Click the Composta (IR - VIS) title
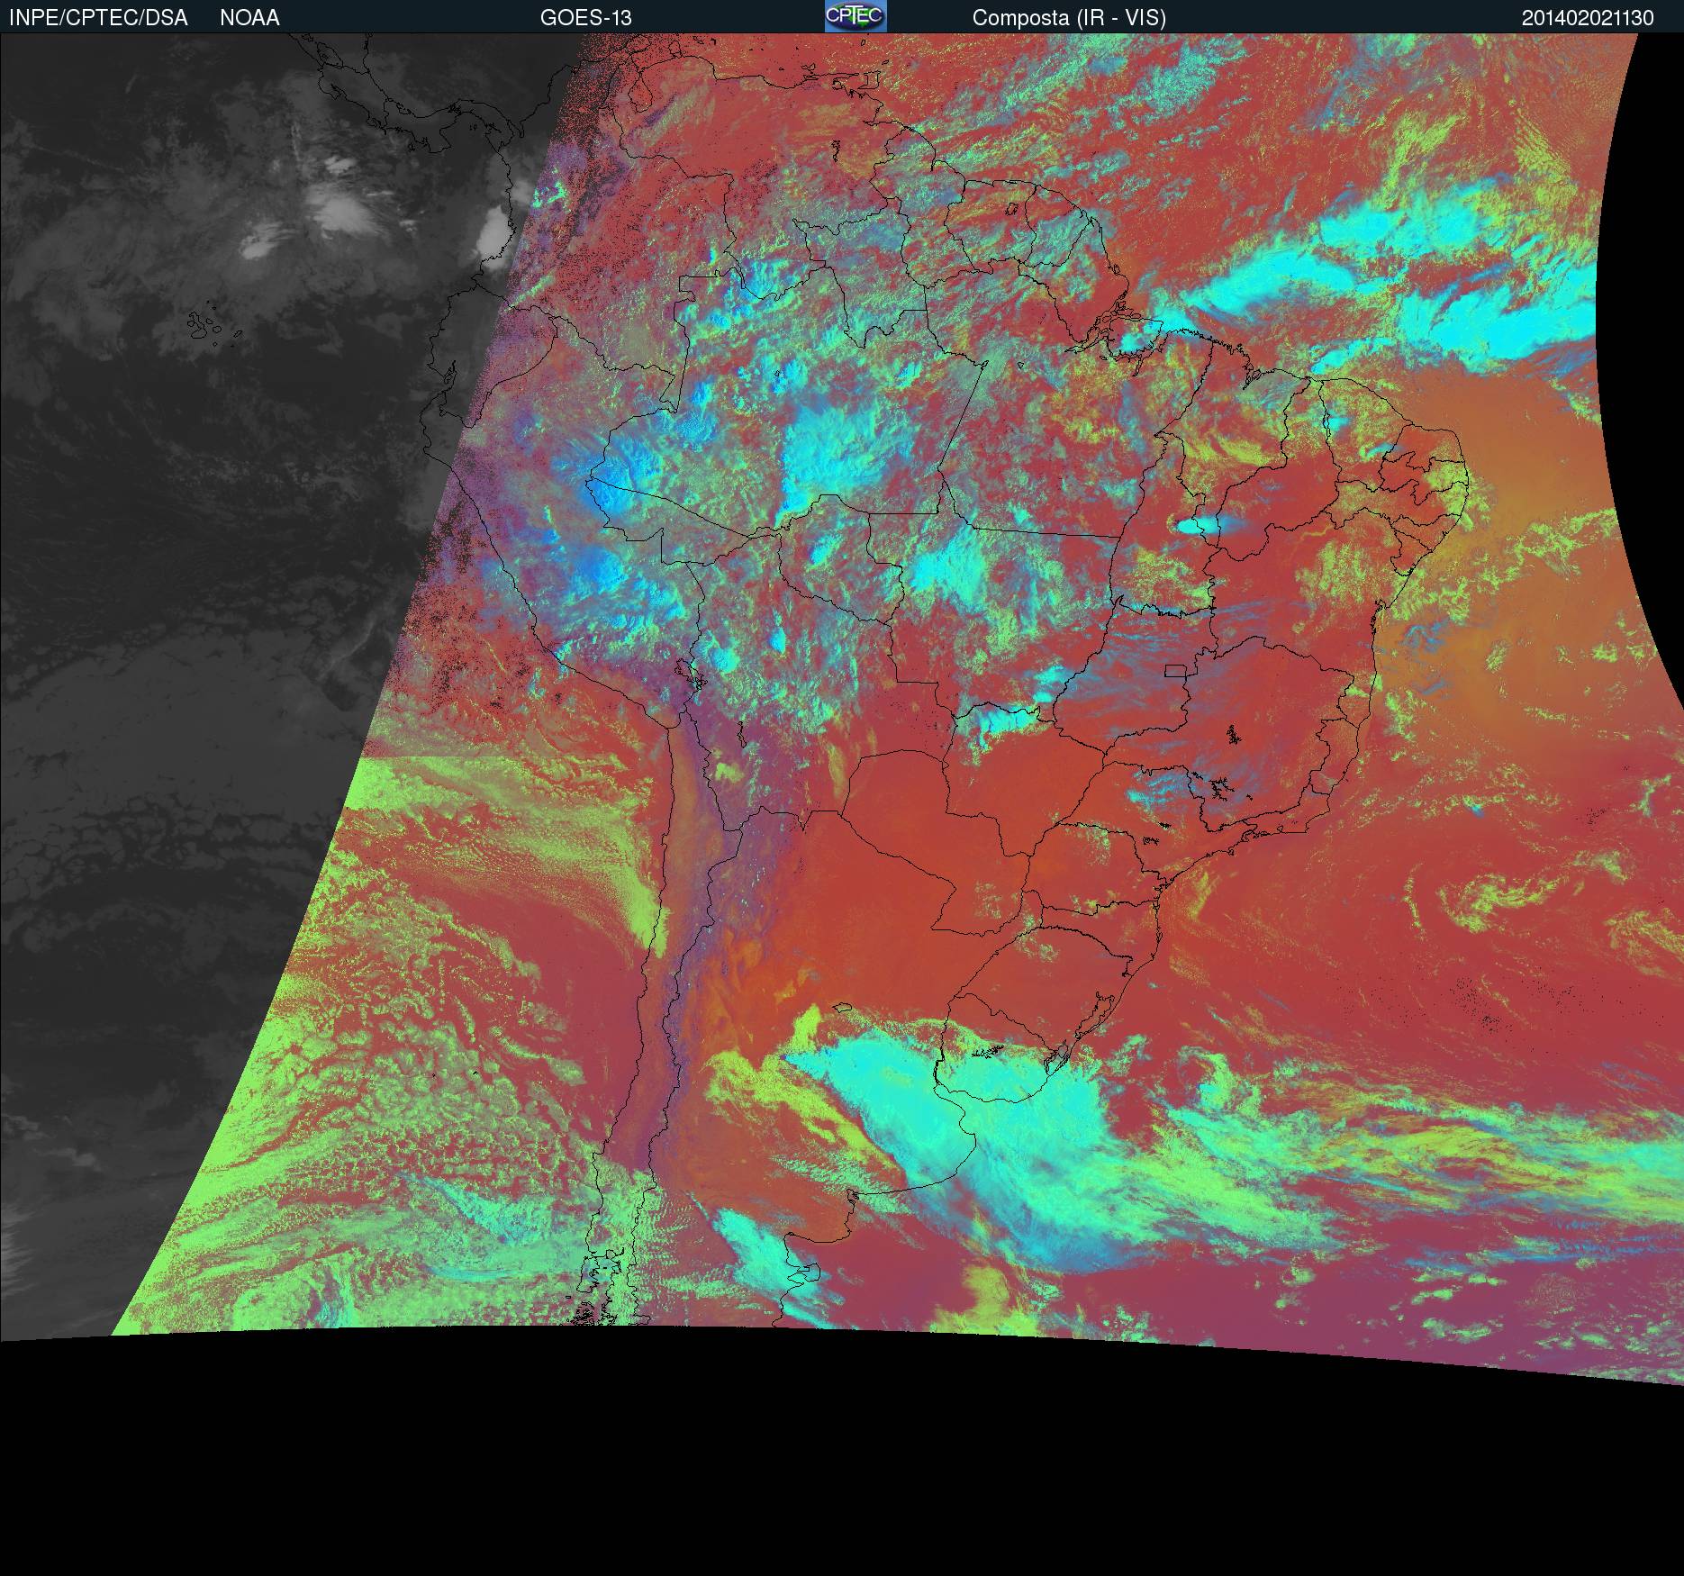Image resolution: width=1684 pixels, height=1576 pixels. coord(1069,18)
